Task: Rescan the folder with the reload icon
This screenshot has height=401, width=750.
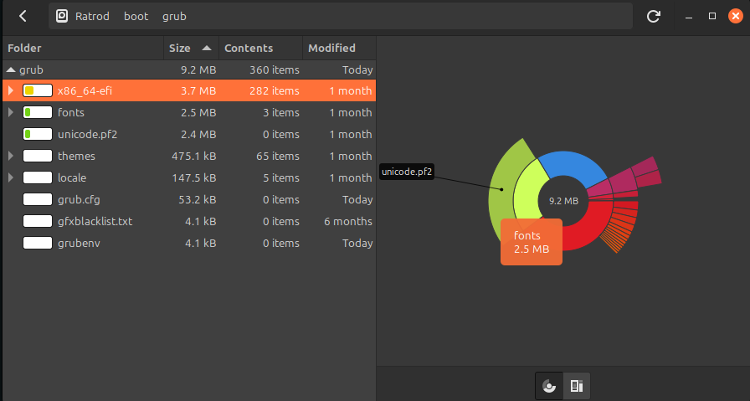Action: coord(654,16)
